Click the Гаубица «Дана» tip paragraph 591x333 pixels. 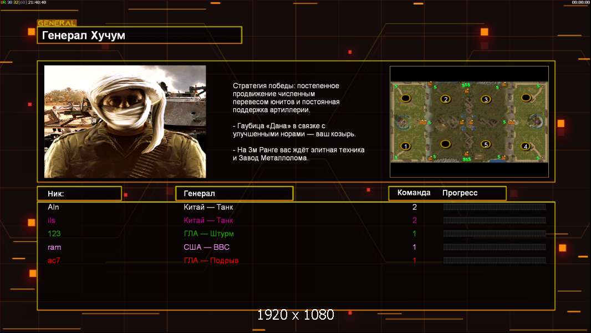pyautogui.click(x=294, y=130)
